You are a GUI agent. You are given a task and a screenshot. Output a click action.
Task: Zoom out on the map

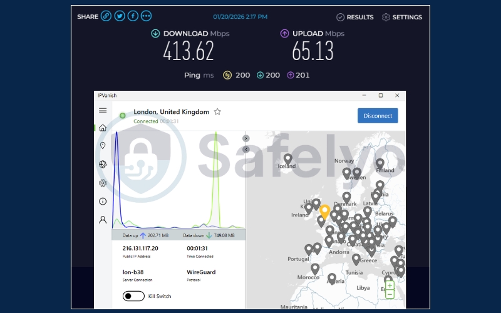pos(390,294)
